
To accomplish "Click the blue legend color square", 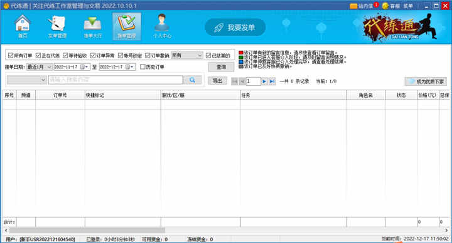I will coord(241,62).
